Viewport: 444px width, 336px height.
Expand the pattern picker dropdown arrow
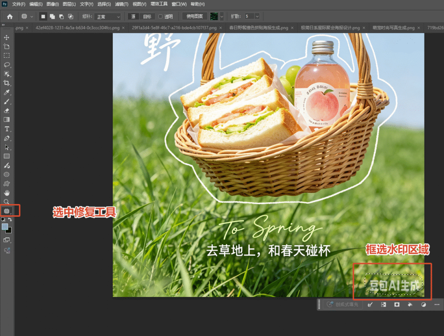[222, 16]
